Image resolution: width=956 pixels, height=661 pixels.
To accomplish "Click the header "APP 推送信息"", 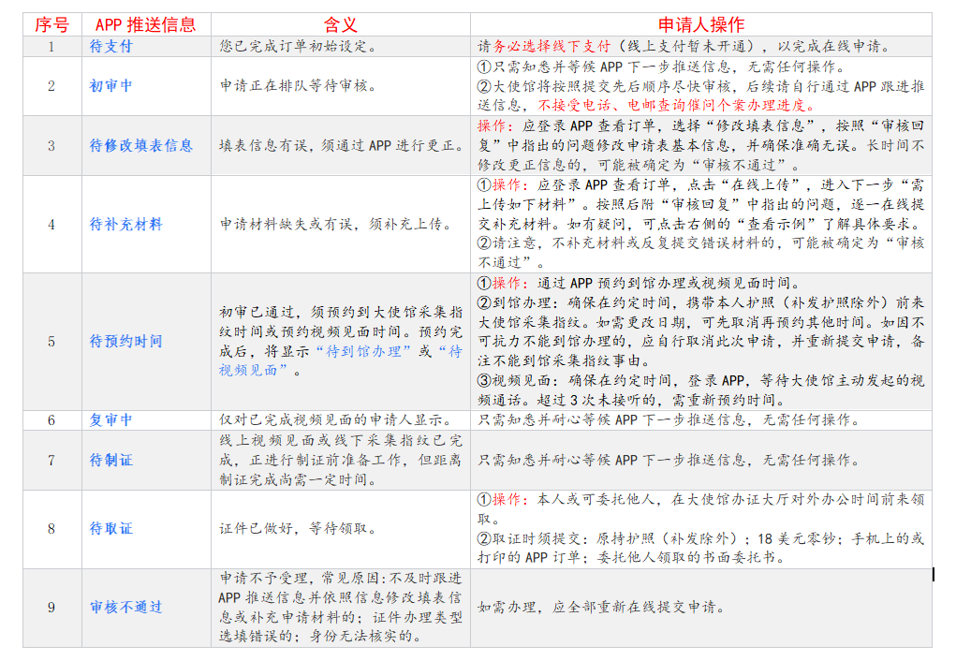I will (146, 24).
